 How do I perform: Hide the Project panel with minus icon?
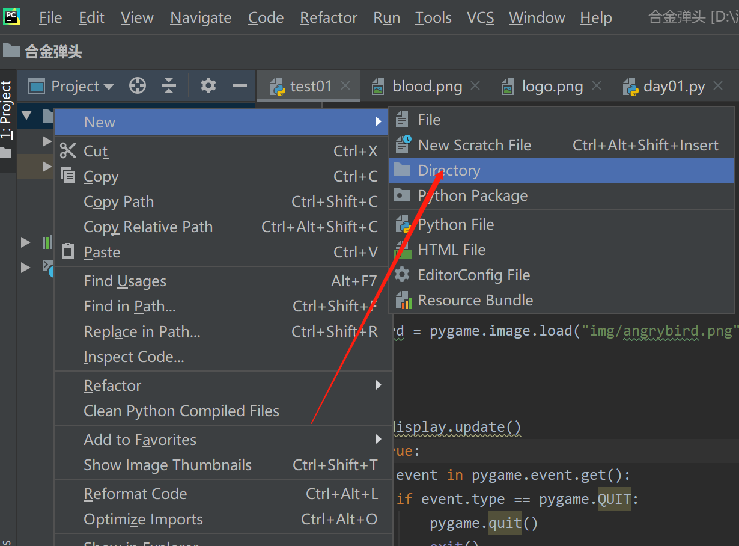tap(240, 86)
